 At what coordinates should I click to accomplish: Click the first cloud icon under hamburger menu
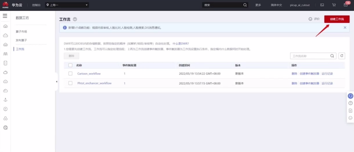[x=5, y=26]
